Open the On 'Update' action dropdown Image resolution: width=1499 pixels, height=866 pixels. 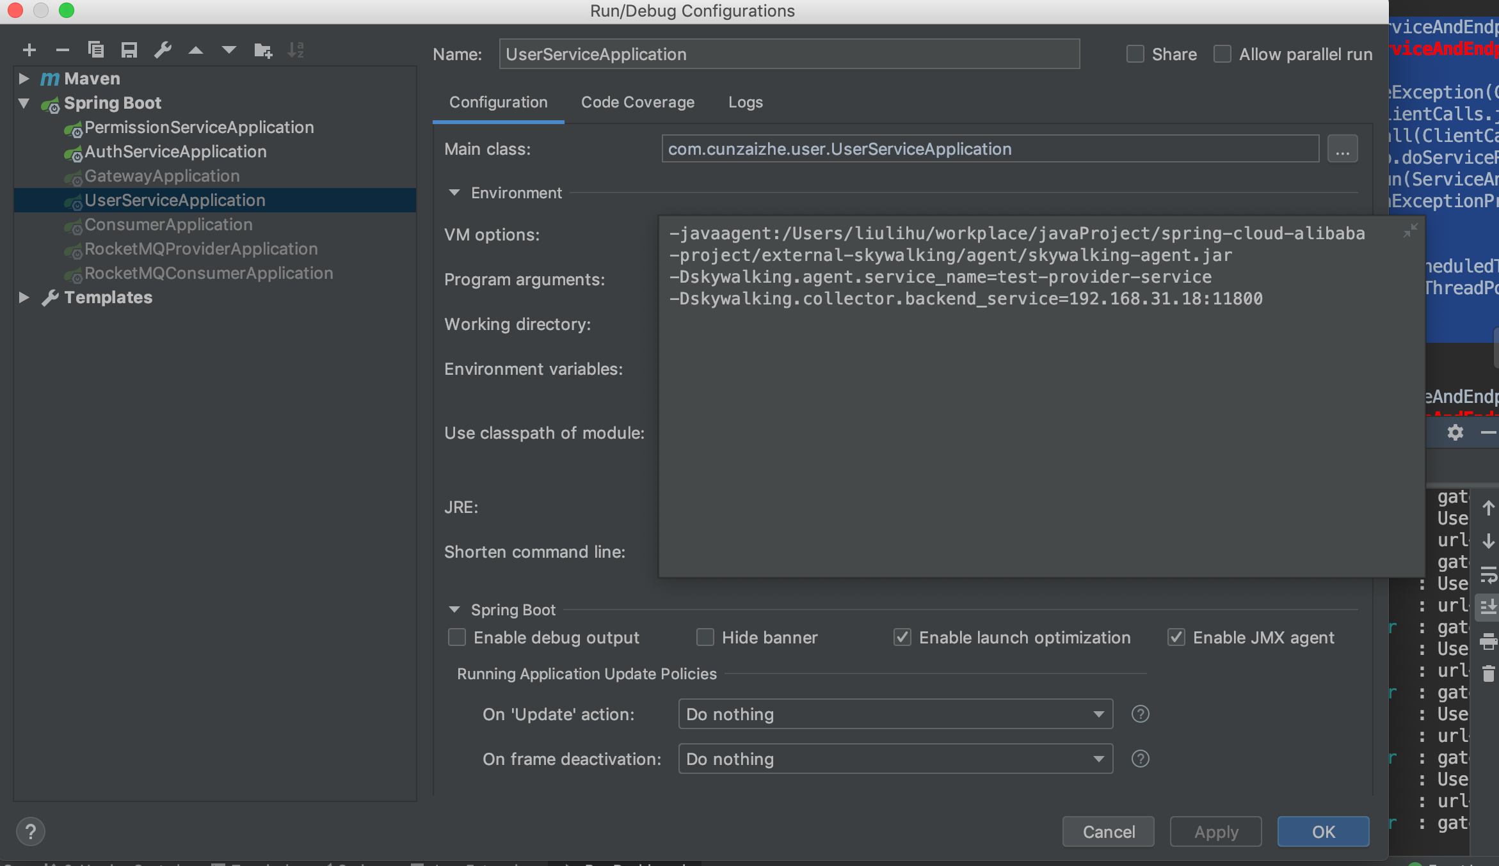click(895, 714)
